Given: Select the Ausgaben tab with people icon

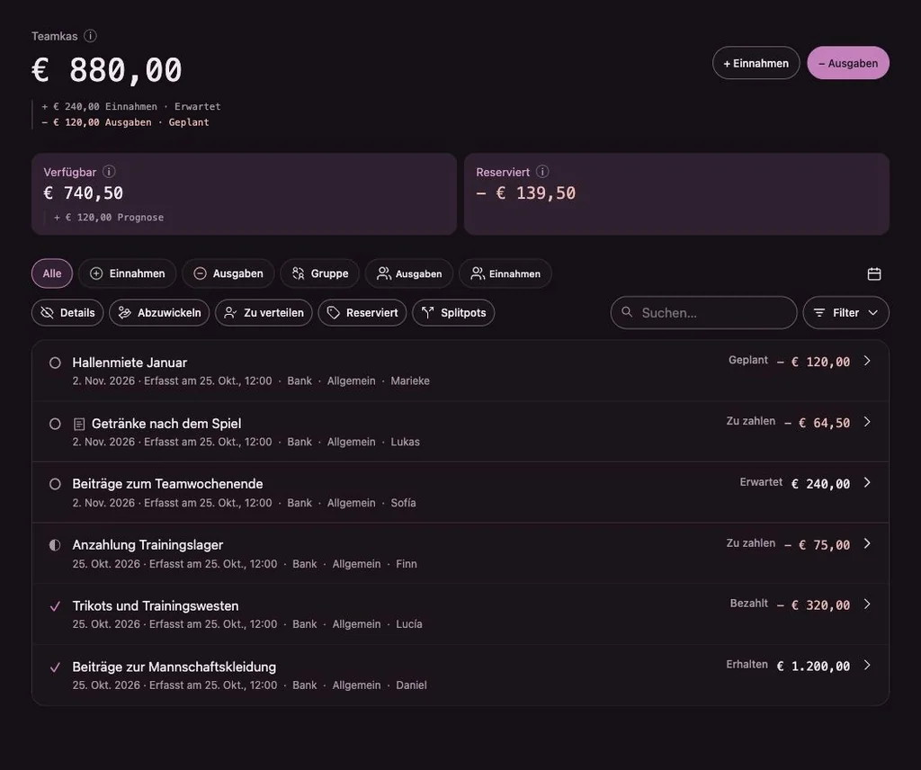Looking at the screenshot, I should (x=409, y=273).
